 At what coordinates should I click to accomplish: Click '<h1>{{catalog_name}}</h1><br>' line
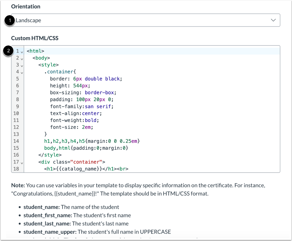coord(86,169)
